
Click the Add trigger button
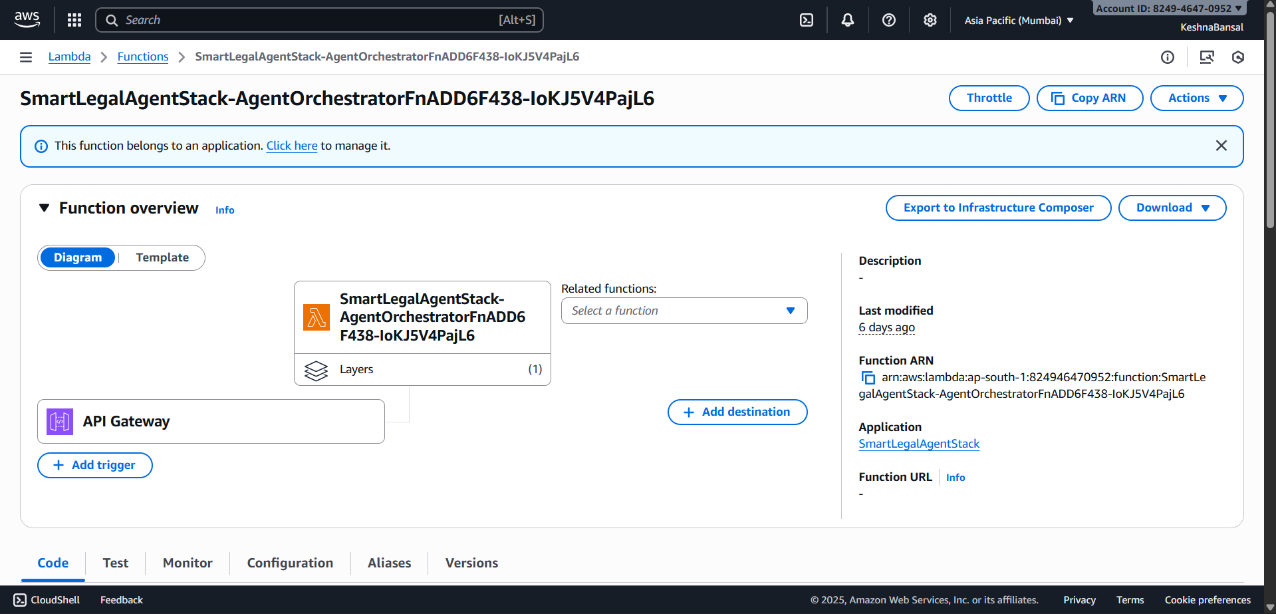[x=95, y=465]
